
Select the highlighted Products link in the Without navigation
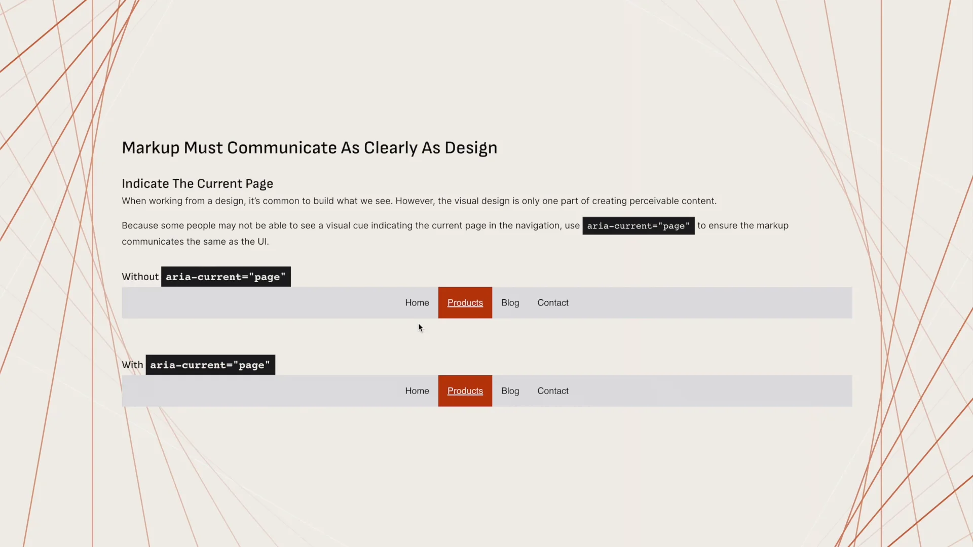(465, 302)
